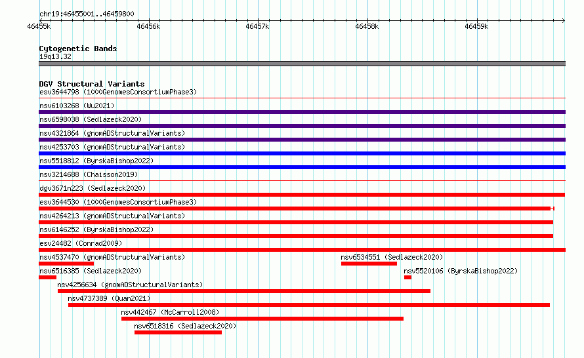Select the chr19:46455001..46459800 region label

pyautogui.click(x=87, y=14)
